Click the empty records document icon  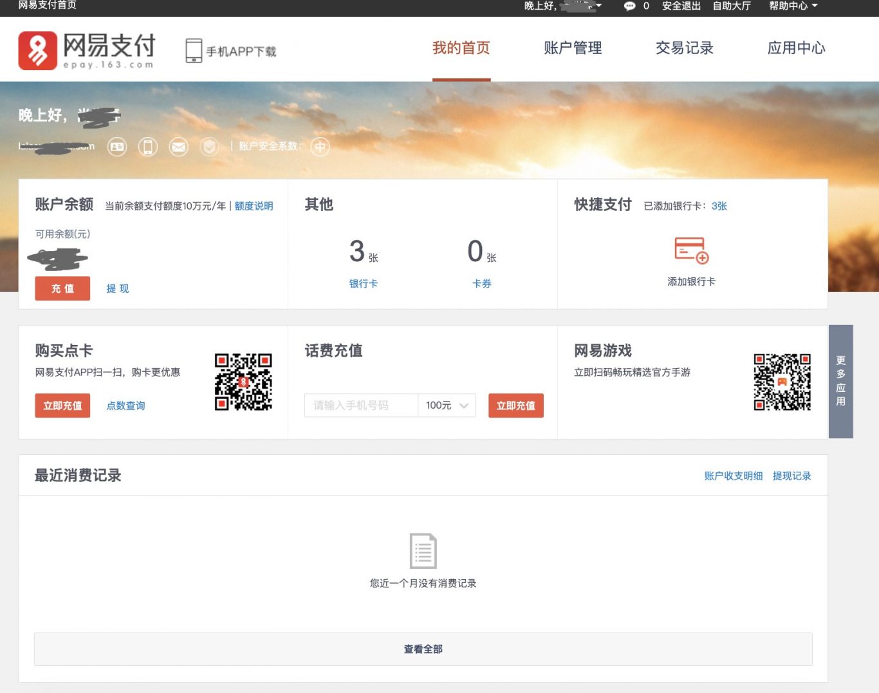tap(423, 551)
